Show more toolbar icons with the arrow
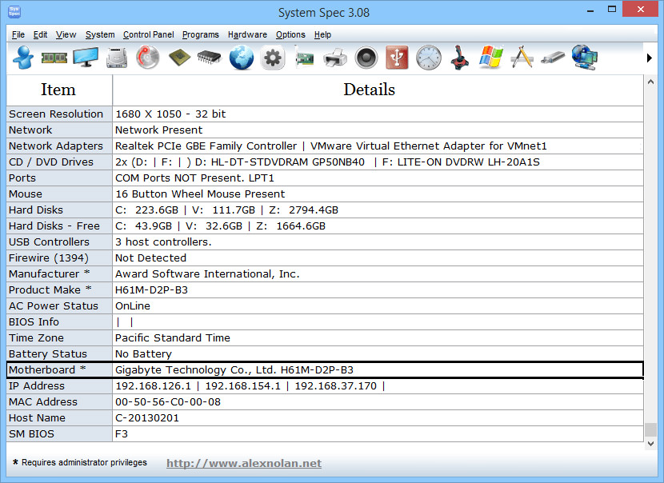Screen dimensions: 664x483 point(649,58)
